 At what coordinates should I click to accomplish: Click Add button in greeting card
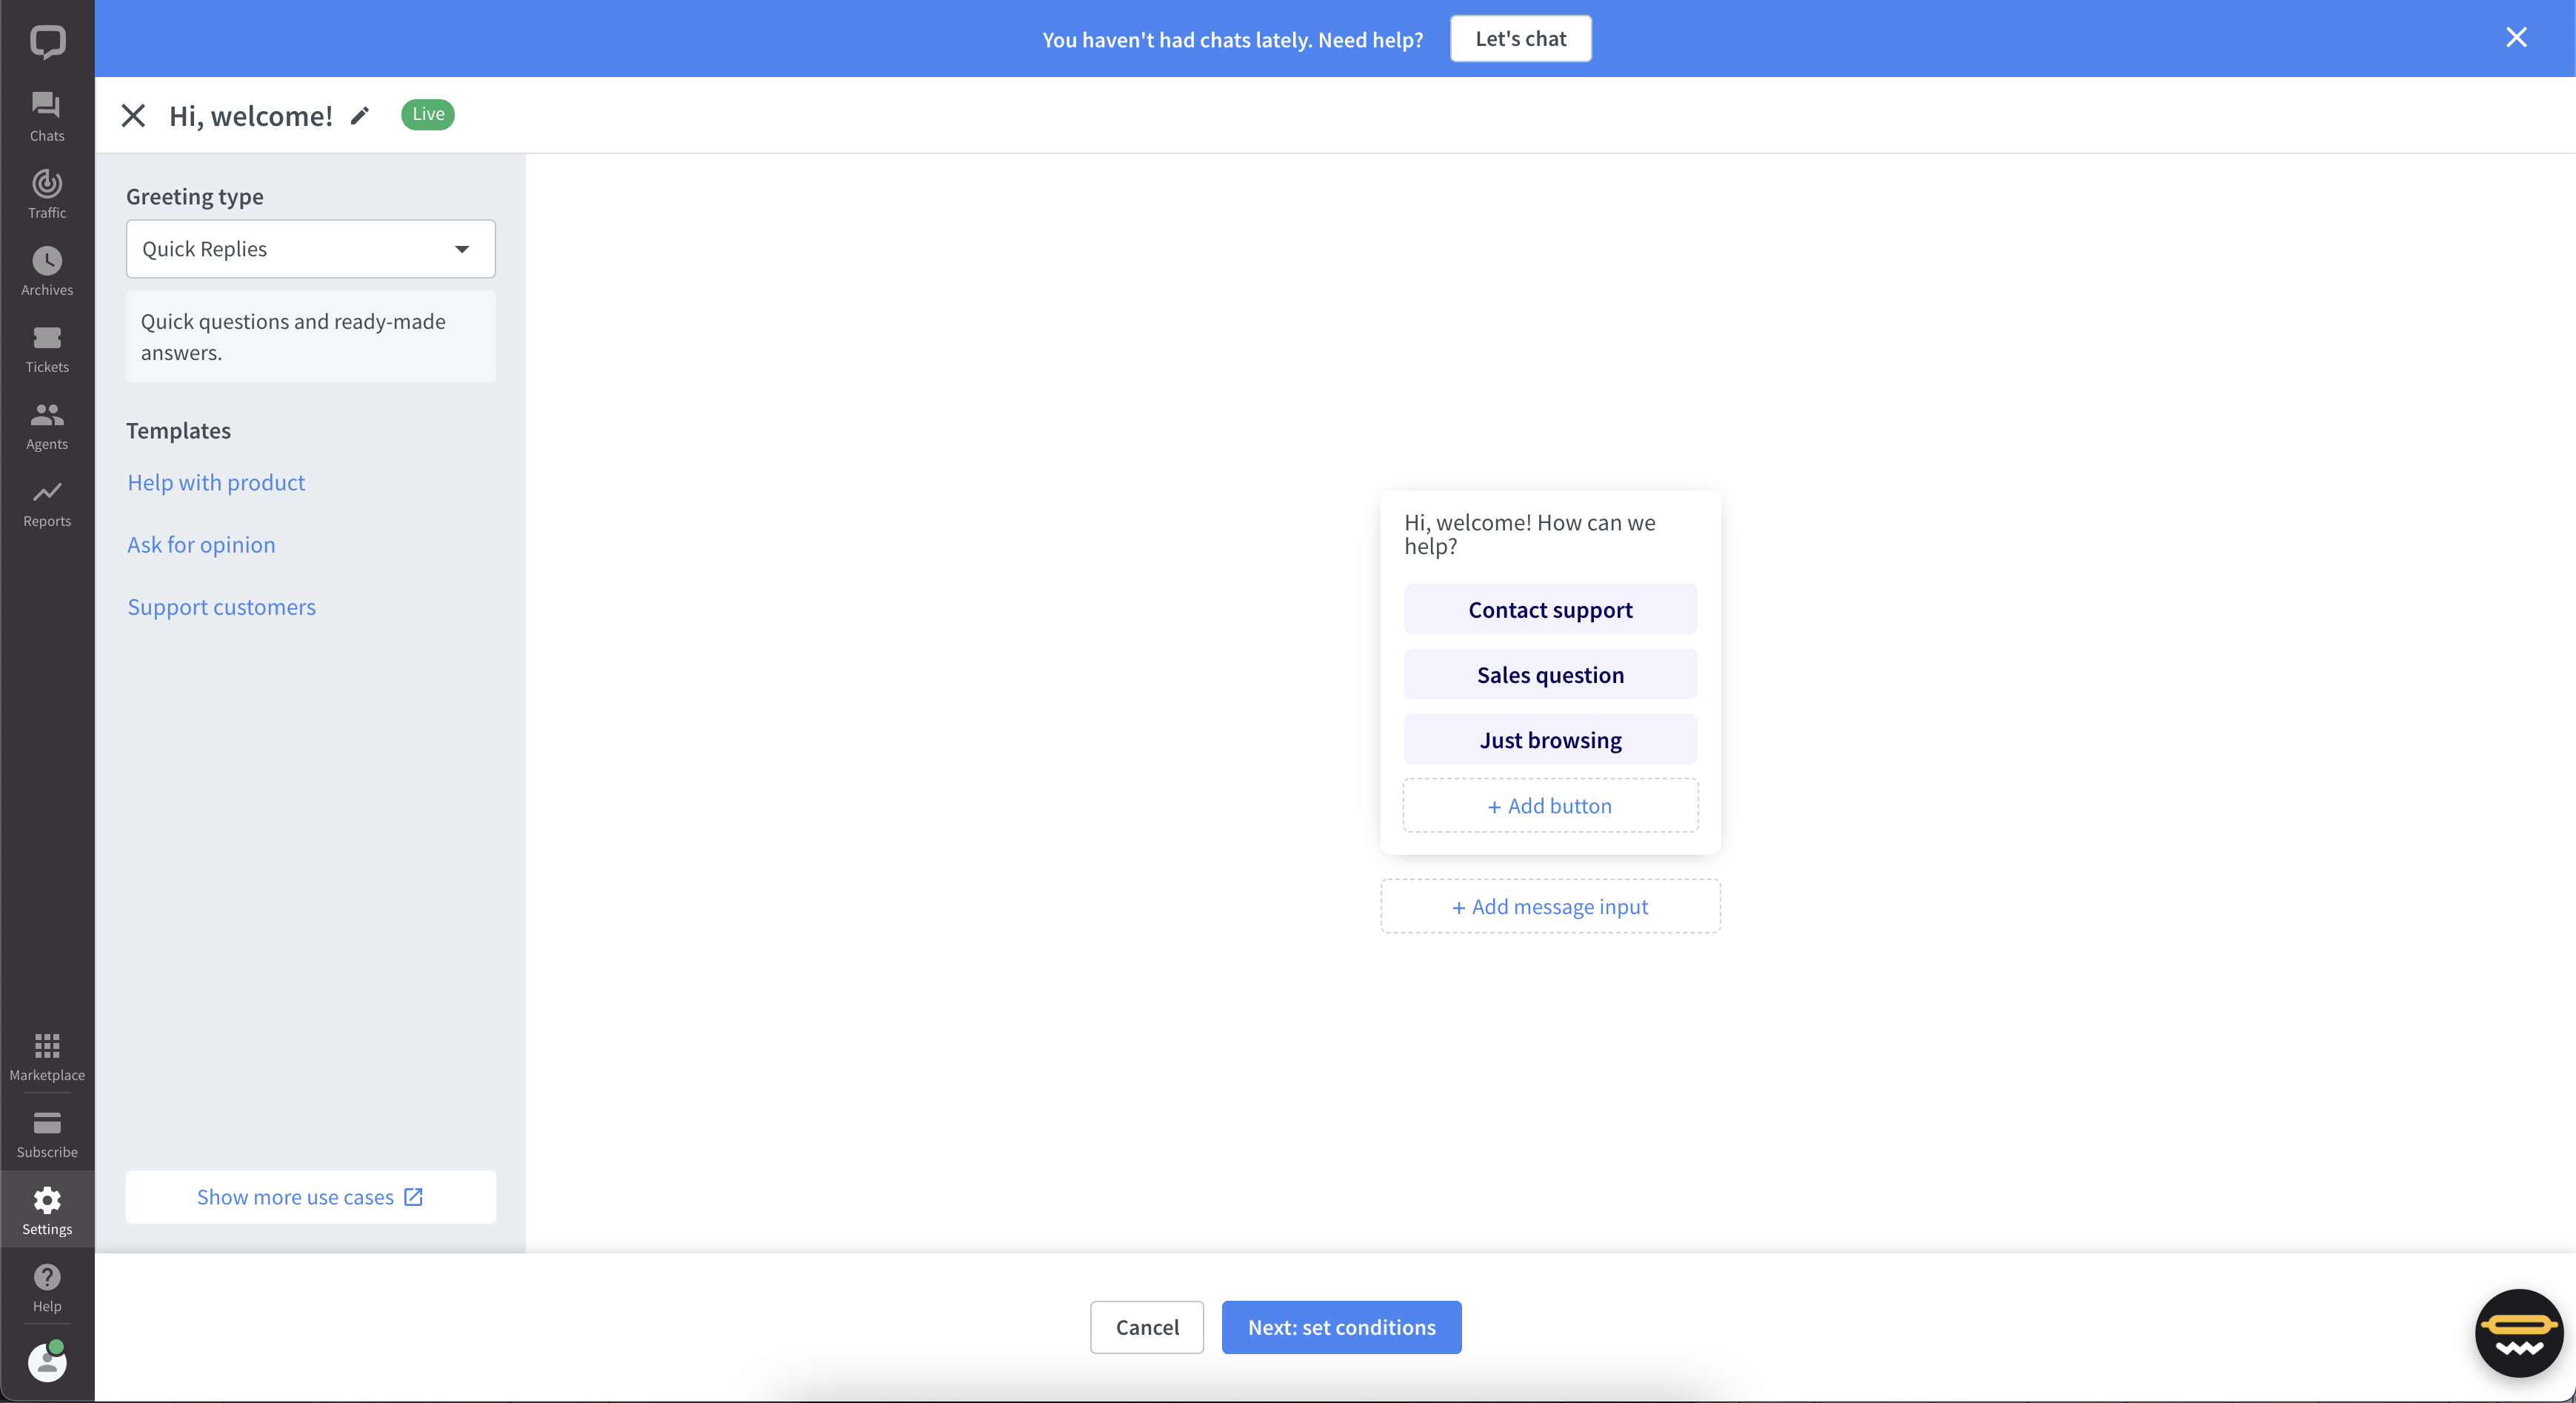(1550, 806)
